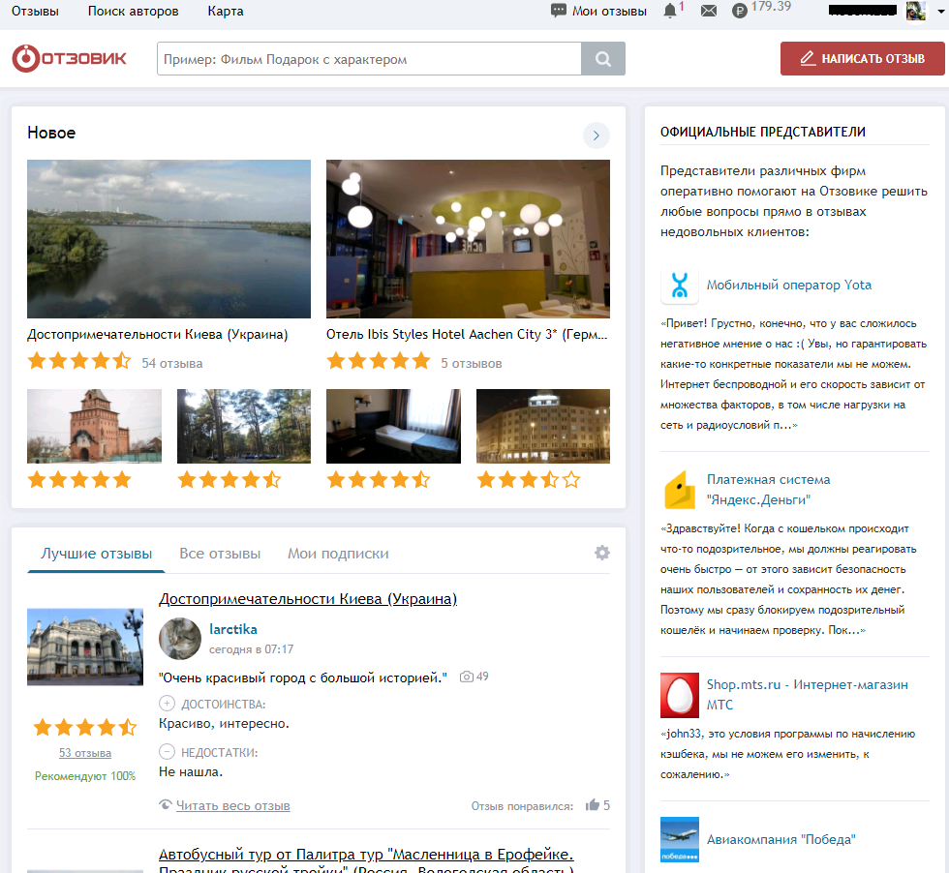This screenshot has width=949, height=873.
Task: Open underlined Достопримечательности Киева review heading
Action: pyautogui.click(x=308, y=599)
